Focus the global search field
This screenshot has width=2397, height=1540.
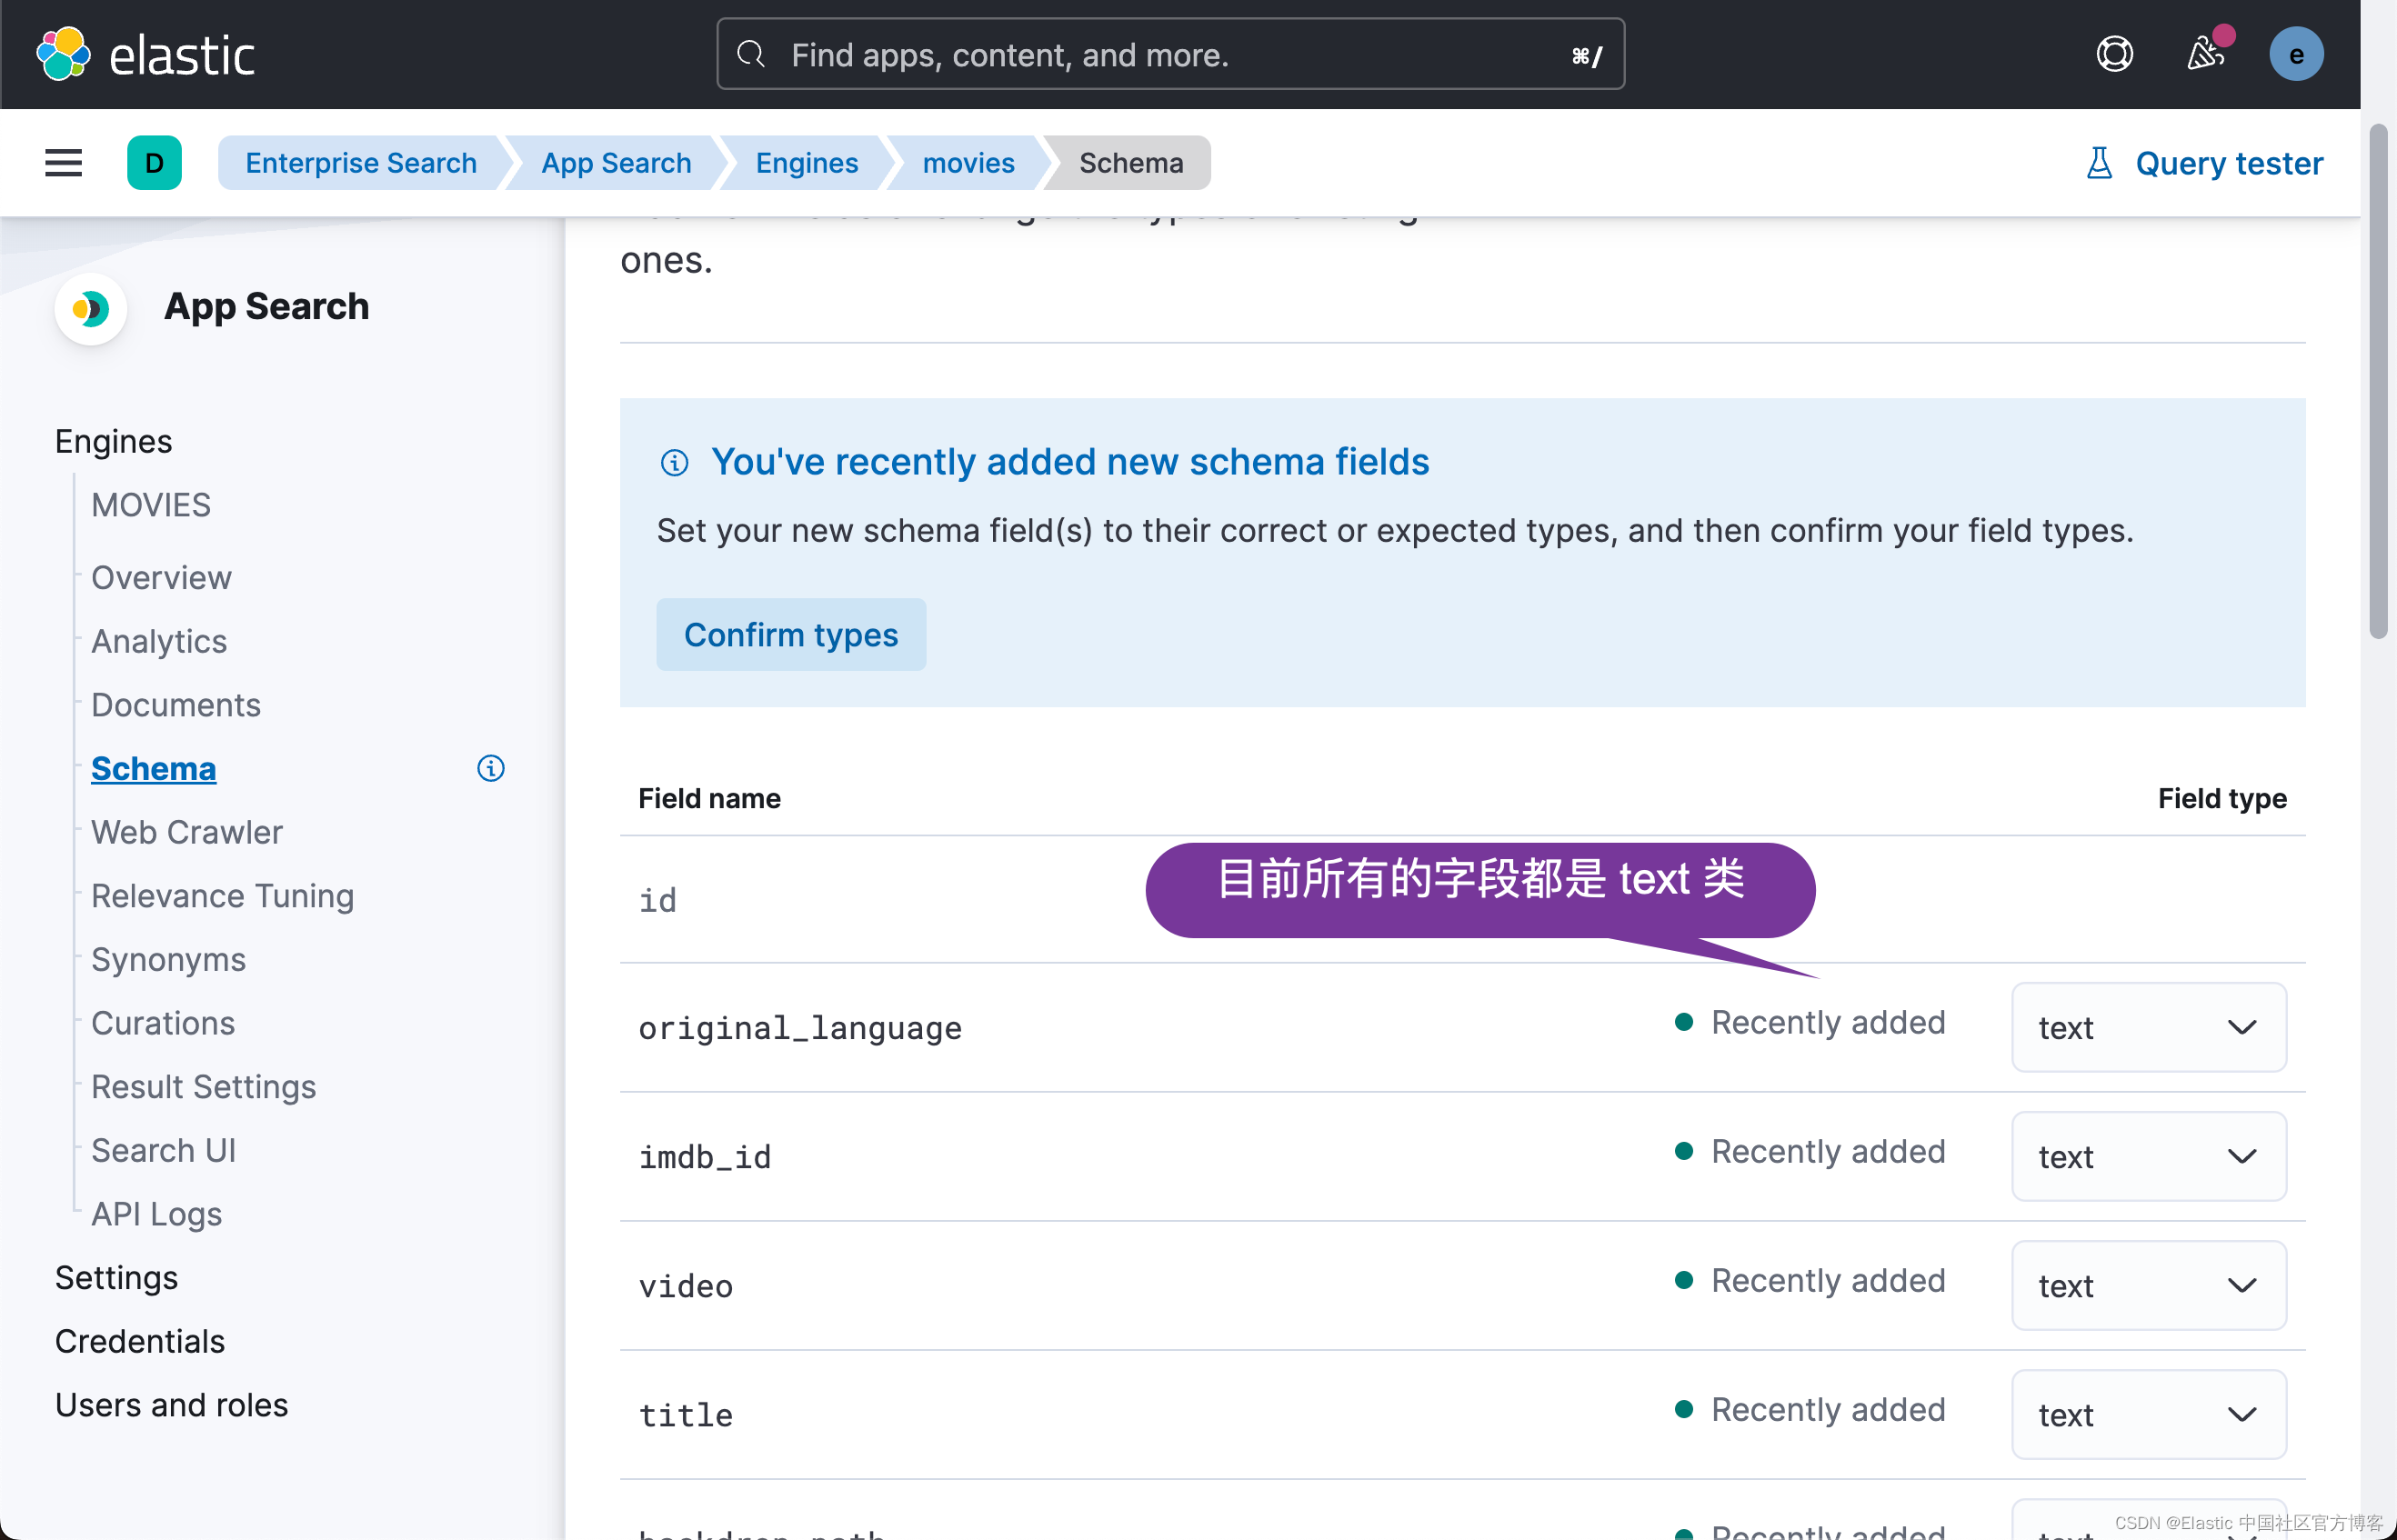[1170, 54]
